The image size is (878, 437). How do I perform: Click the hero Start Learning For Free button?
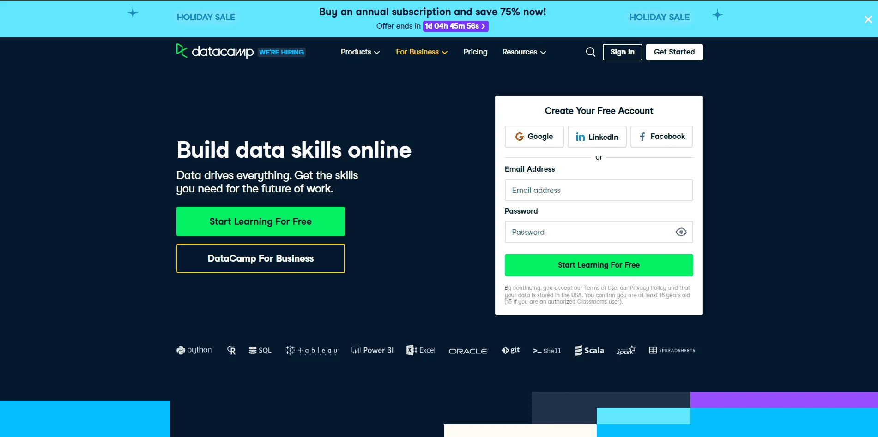260,221
